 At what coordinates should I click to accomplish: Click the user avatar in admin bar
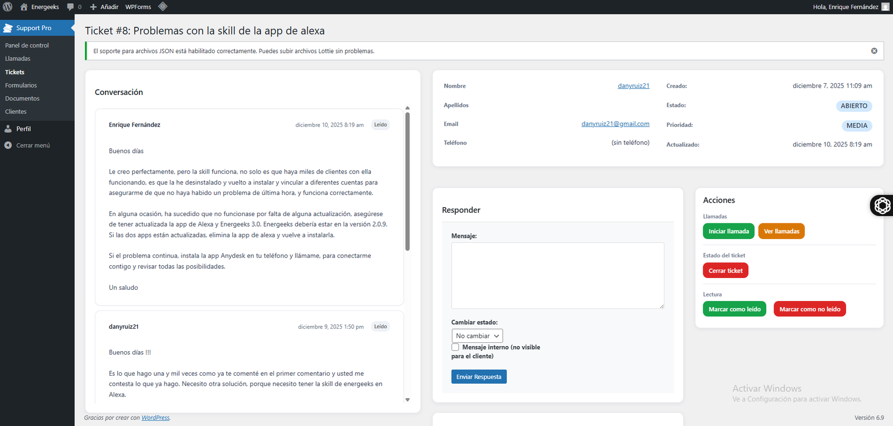pyautogui.click(x=885, y=7)
